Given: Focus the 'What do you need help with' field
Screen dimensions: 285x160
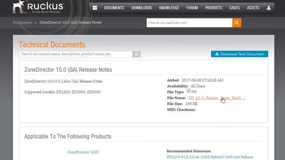Looking at the screenshot, I should (x=189, y=23).
